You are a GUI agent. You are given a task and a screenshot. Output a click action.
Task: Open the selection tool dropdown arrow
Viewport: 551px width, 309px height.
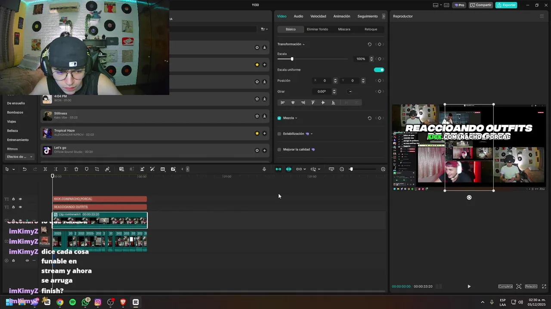14,169
